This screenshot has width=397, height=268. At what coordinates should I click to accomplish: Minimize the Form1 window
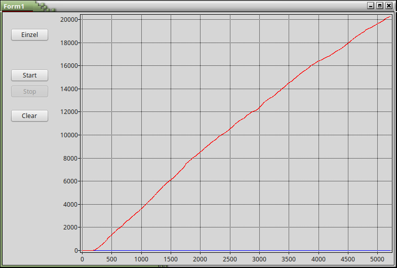(x=371, y=6)
